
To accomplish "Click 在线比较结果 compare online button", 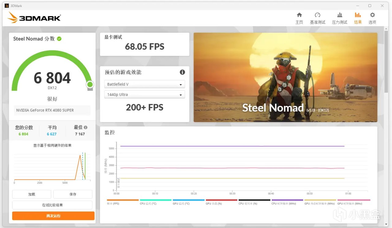I will tap(52, 205).
